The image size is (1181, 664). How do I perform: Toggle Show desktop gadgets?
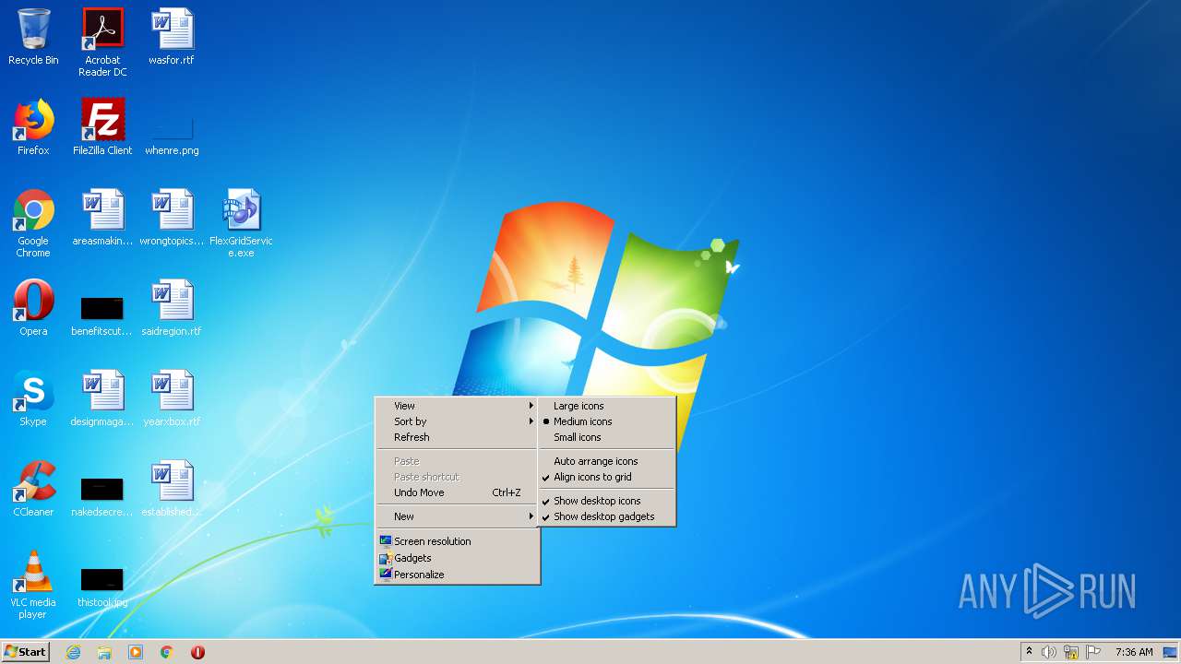(x=607, y=516)
